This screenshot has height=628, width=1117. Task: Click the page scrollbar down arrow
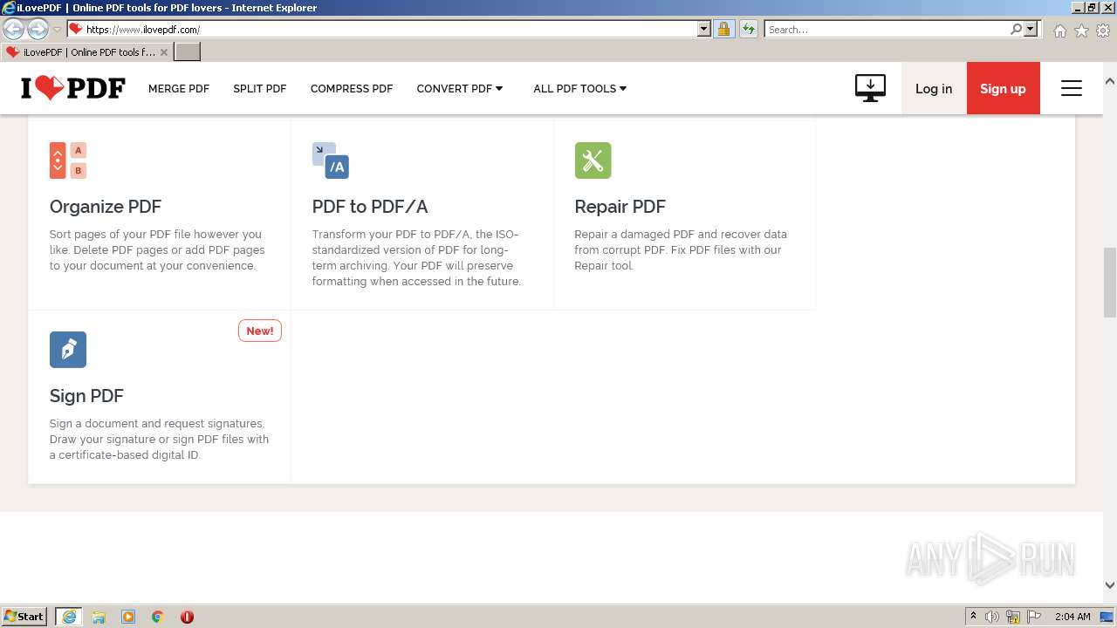[1109, 585]
